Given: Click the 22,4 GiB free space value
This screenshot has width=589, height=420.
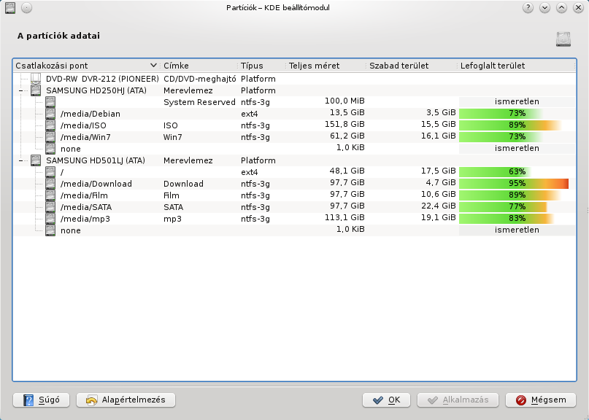Looking at the screenshot, I should point(438,206).
